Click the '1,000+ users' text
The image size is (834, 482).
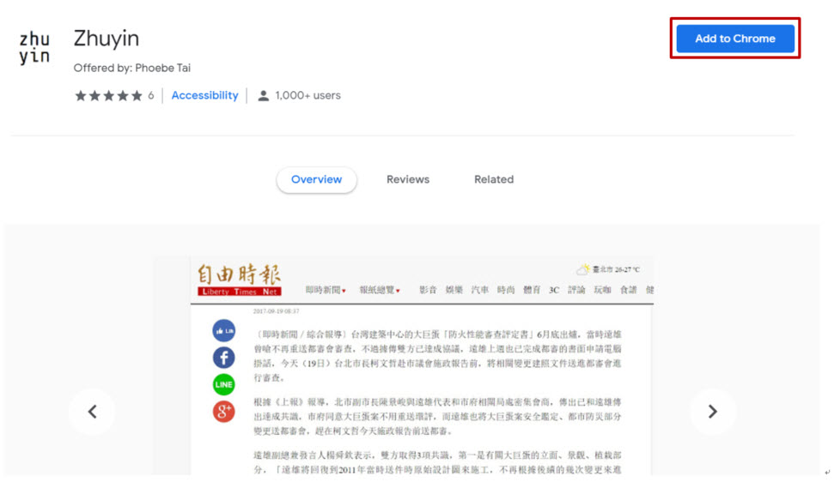click(308, 95)
